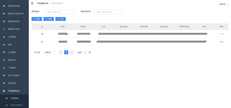Screen dimensions: 231x108
Task: Click the magnifier icon in 查询 button
Action: click(x=34, y=19)
